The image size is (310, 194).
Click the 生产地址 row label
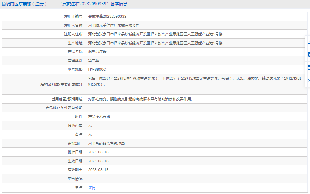(75, 43)
